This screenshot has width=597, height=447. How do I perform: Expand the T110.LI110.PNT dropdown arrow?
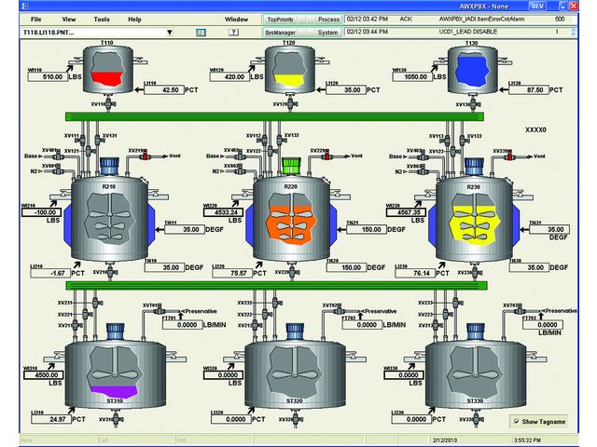point(170,33)
